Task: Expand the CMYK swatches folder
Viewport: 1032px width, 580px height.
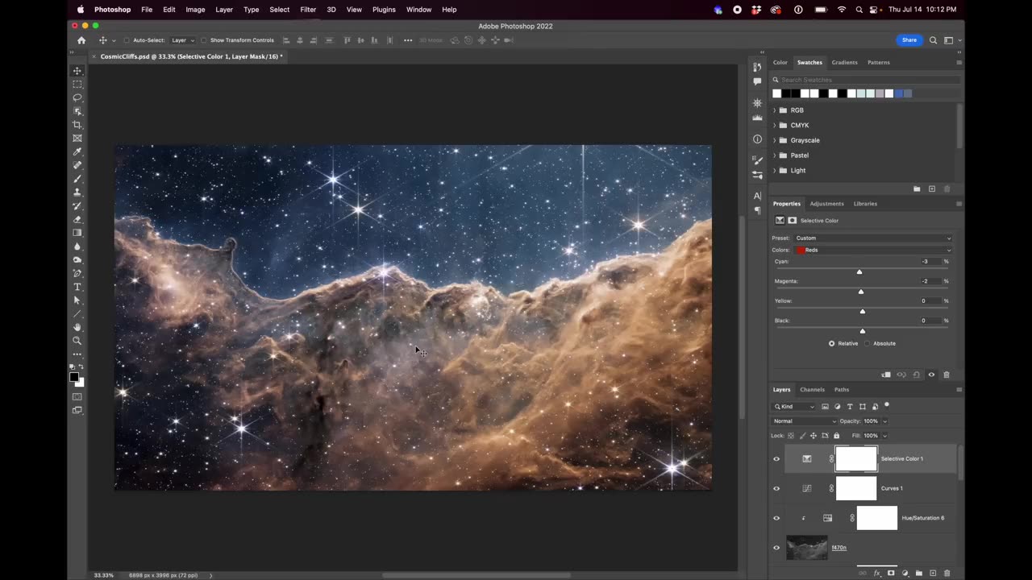Action: [x=775, y=126]
